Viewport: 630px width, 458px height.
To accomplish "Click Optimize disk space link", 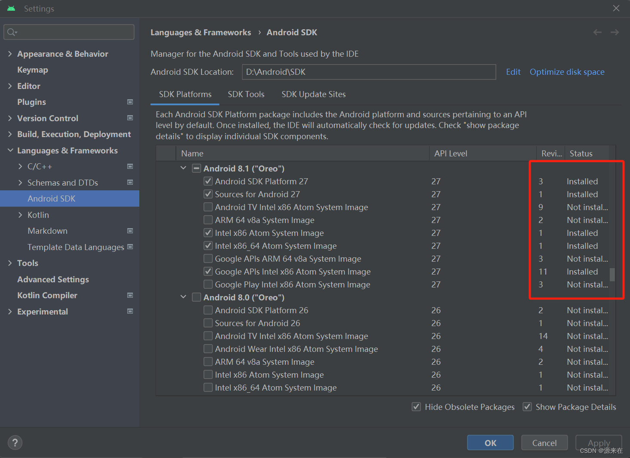I will [x=567, y=72].
